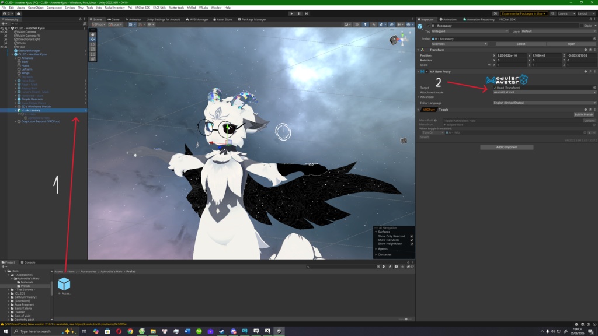This screenshot has height=336, width=598.
Task: Open the GameObject menu
Action: point(36,8)
